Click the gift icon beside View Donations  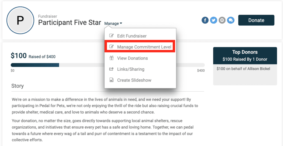tap(112, 58)
